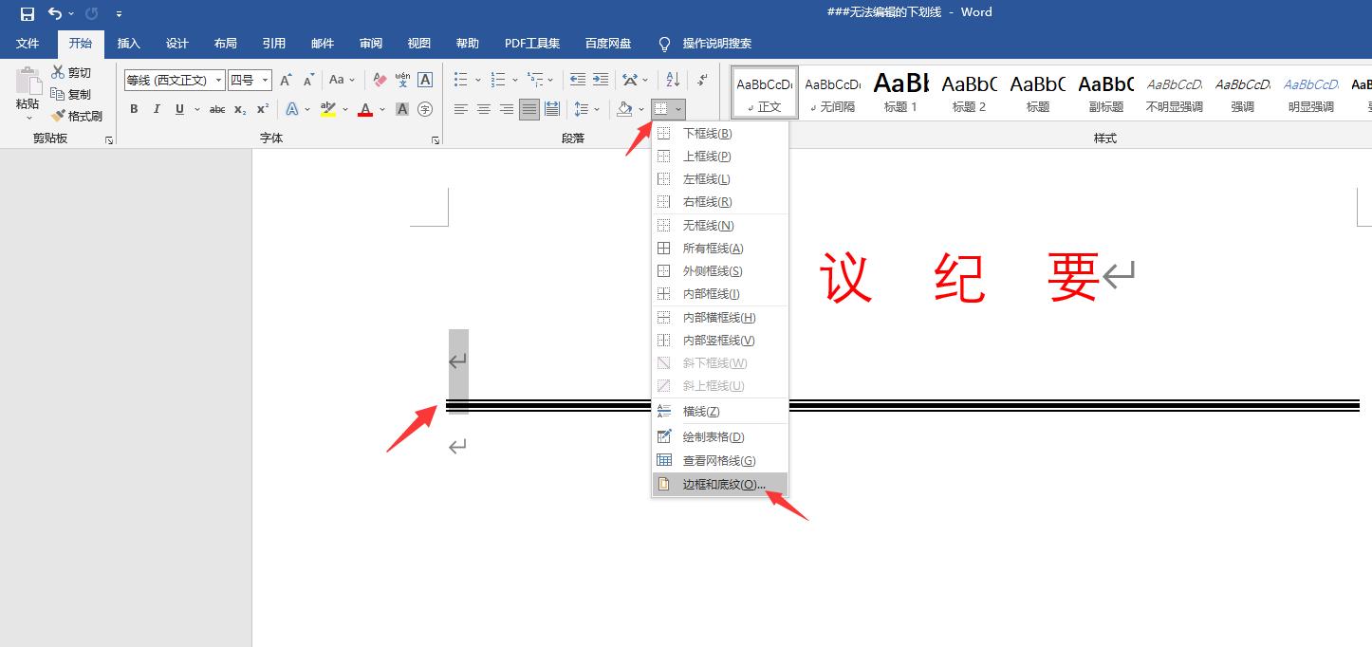Click the strikethrough icon
The image size is (1372, 647).
coord(216,109)
